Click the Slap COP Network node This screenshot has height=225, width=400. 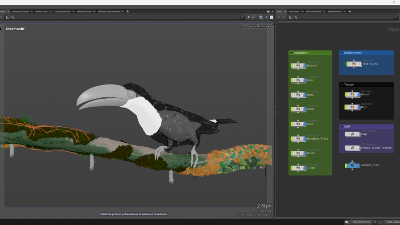click(352, 134)
